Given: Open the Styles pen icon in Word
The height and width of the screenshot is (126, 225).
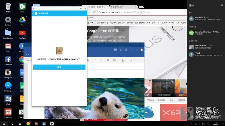Looking at the screenshot, I should [x=123, y=60].
